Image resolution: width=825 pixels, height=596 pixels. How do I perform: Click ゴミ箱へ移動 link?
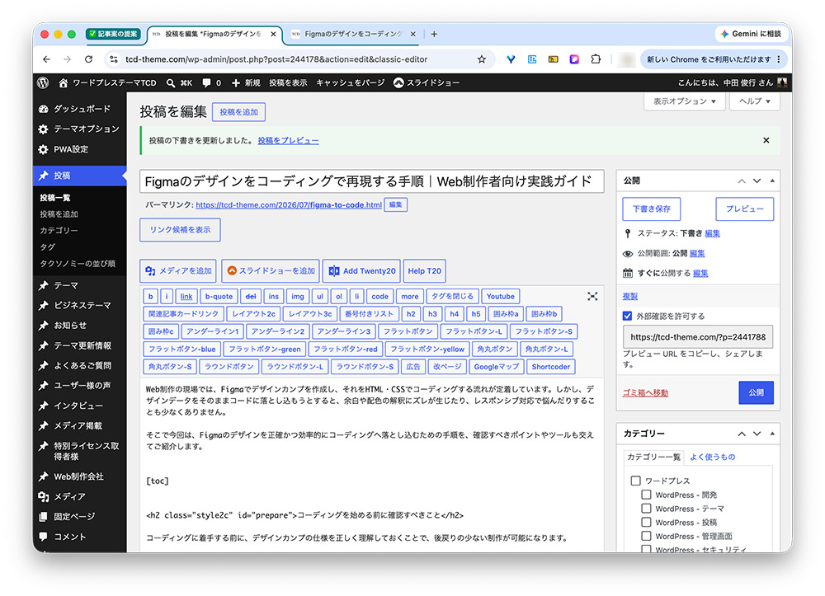point(645,392)
